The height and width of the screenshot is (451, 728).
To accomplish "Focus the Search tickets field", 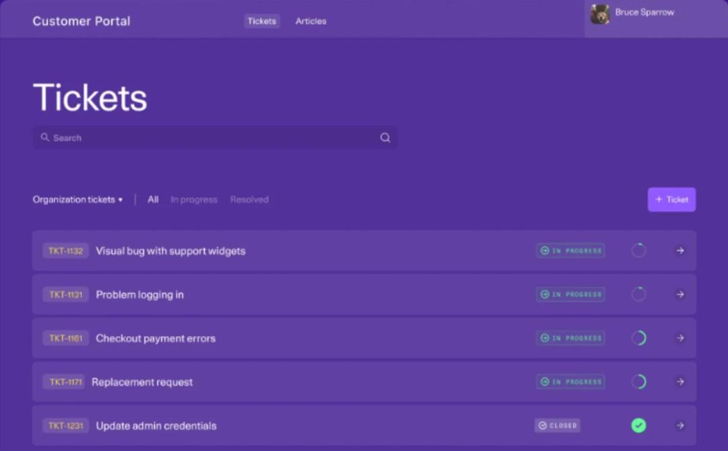I will (x=215, y=138).
